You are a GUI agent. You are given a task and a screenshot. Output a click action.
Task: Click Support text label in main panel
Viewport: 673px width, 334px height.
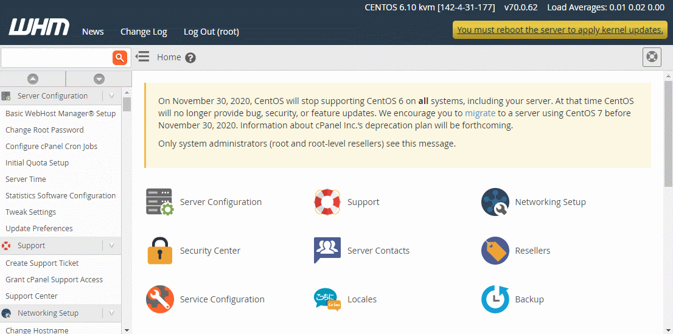363,202
